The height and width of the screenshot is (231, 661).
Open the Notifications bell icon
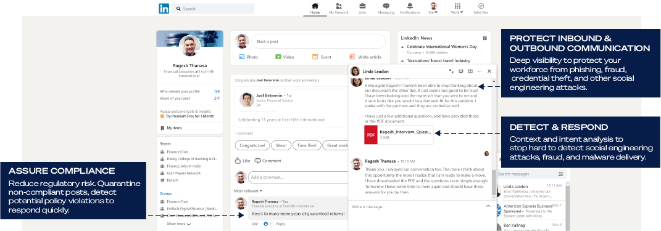(410, 6)
